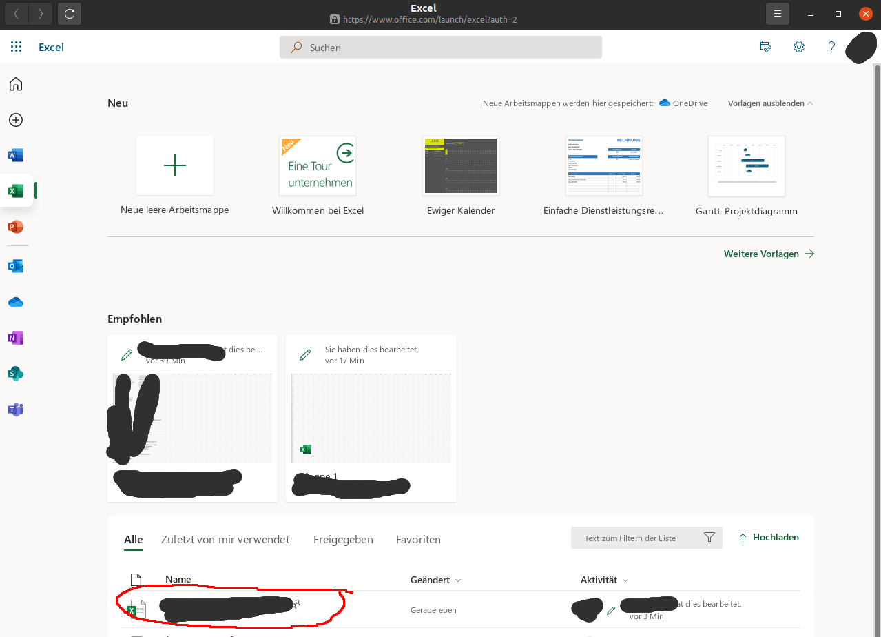Open the recommended file edited vor 17 Min
Viewport: 881px width, 637px height.
click(x=371, y=418)
